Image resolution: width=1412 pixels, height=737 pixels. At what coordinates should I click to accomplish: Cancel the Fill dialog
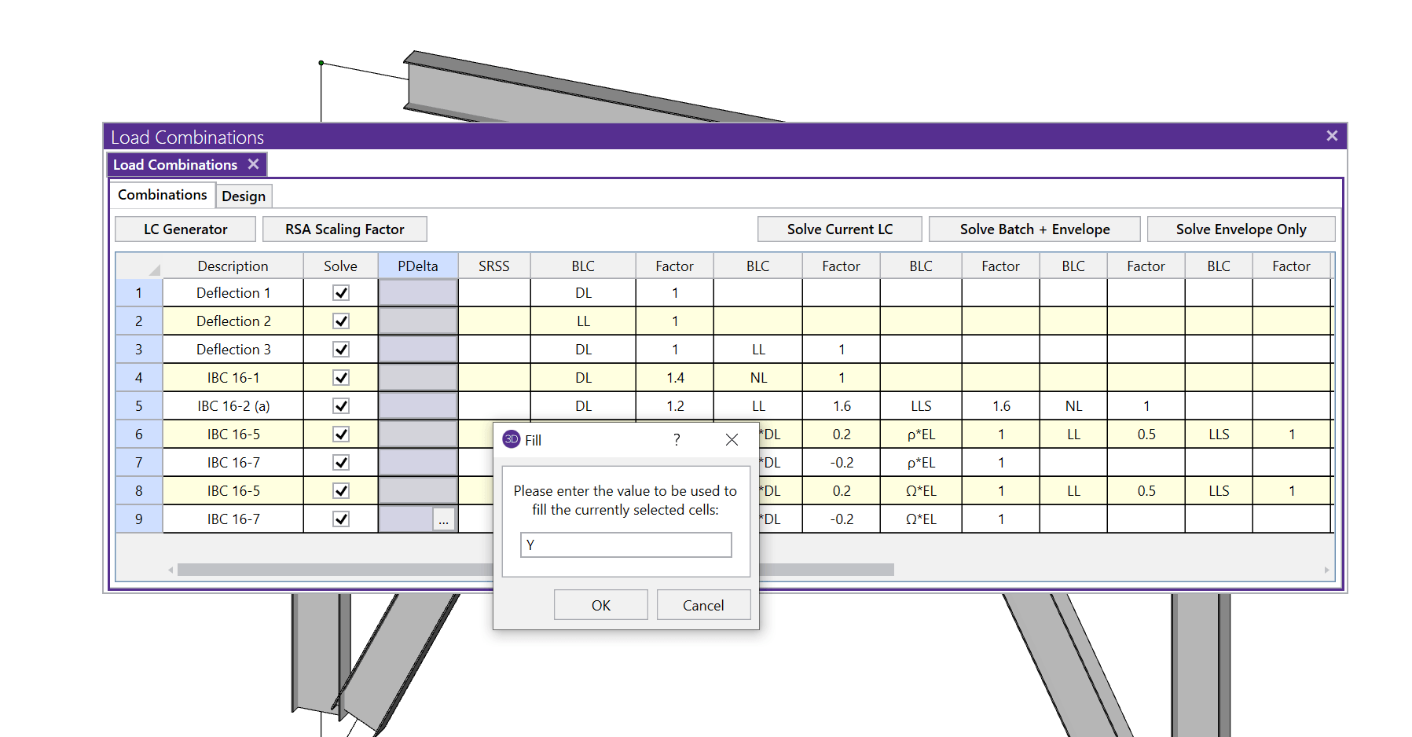(702, 604)
